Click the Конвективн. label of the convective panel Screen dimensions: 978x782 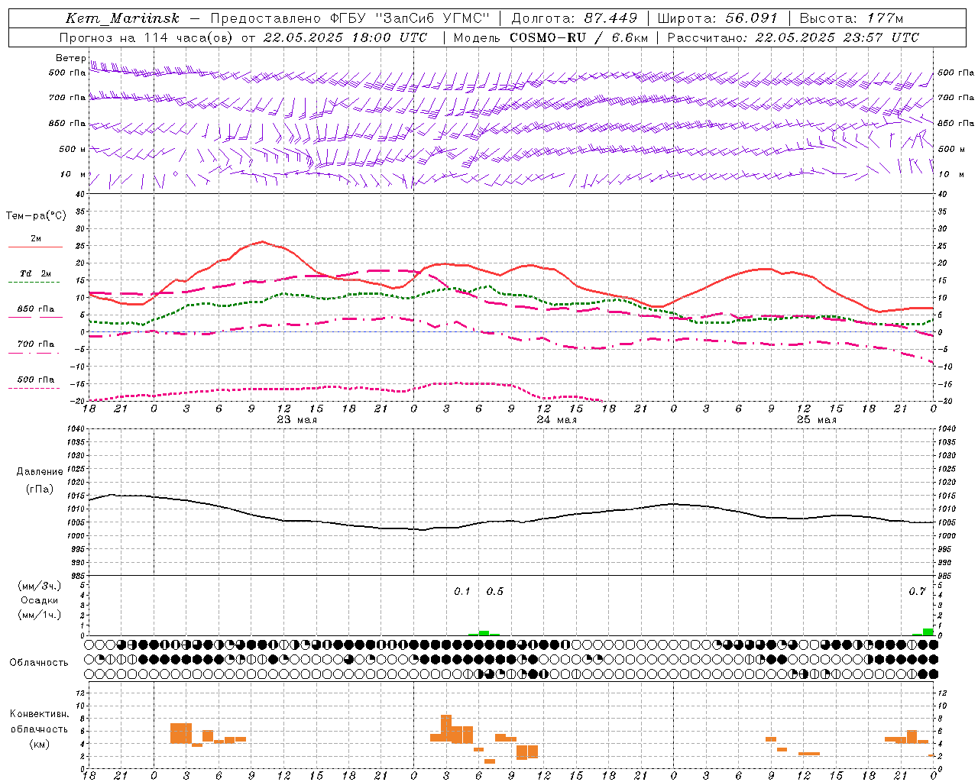tap(40, 714)
